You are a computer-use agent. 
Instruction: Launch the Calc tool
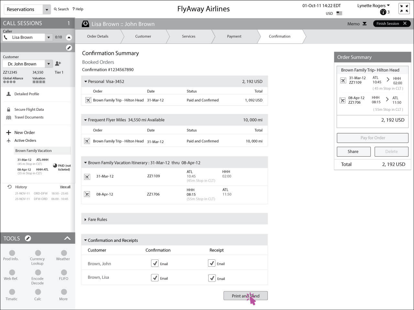click(x=38, y=292)
